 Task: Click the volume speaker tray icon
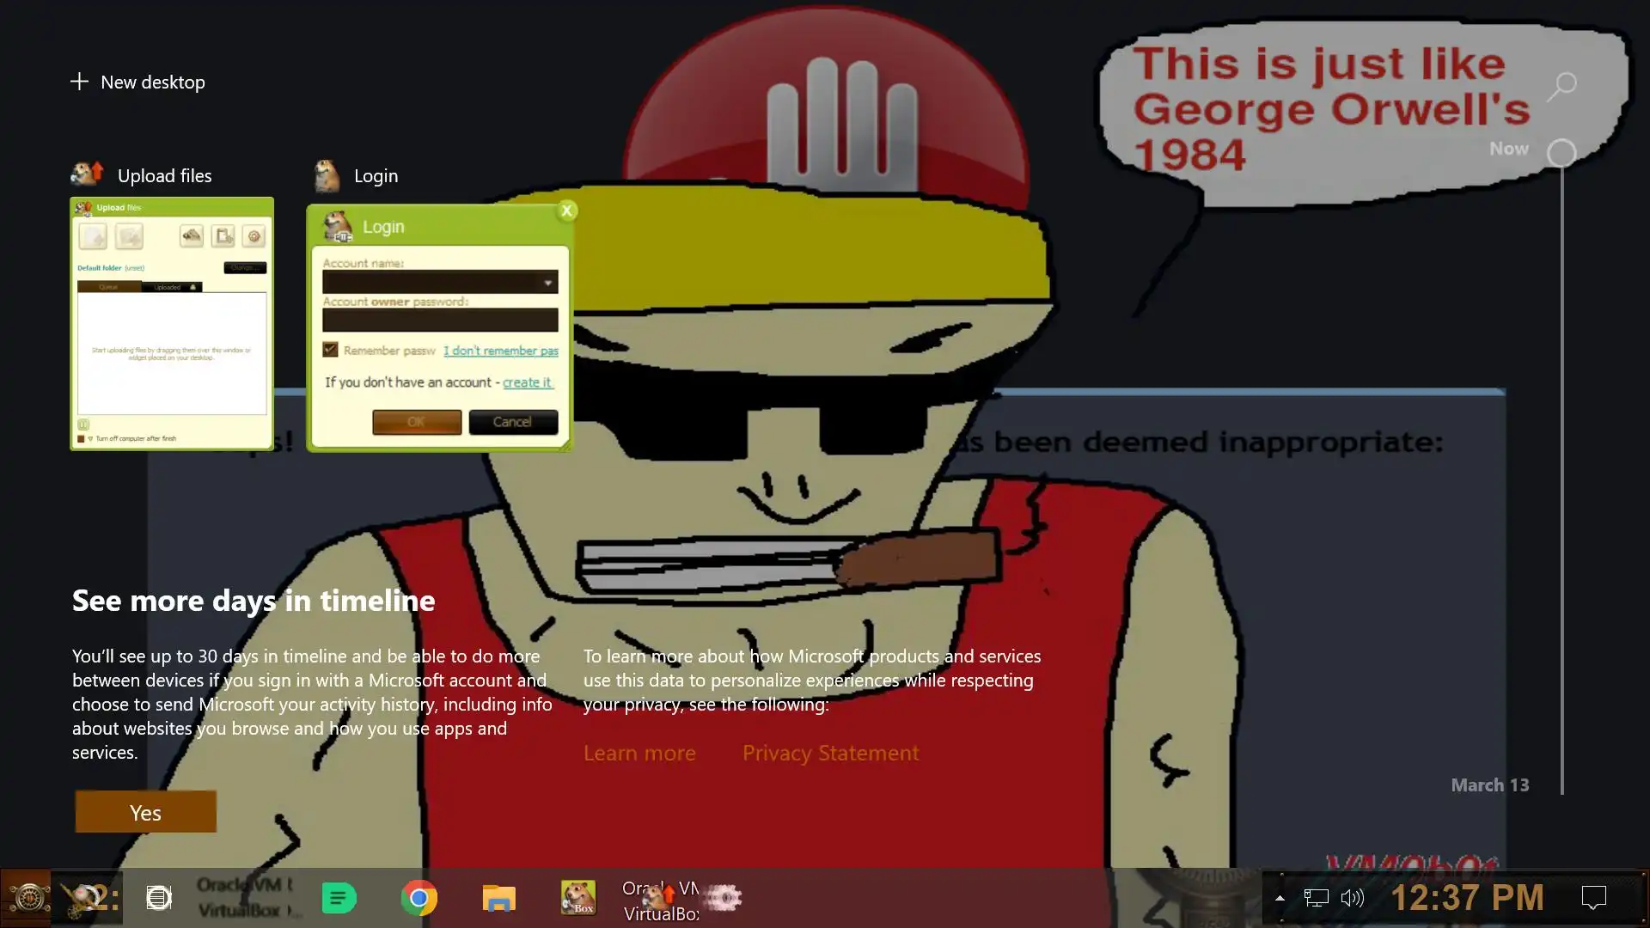(1352, 898)
